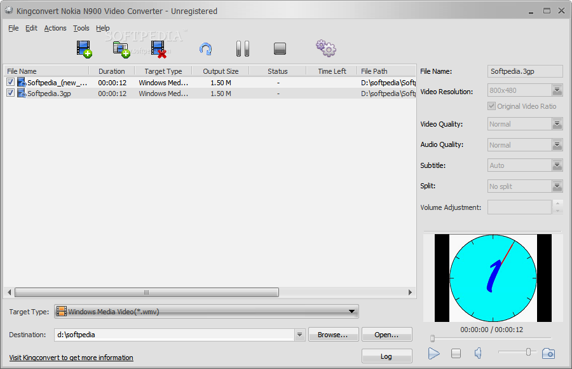Take a snapshot with the camera icon
The image size is (572, 369).
(x=548, y=353)
